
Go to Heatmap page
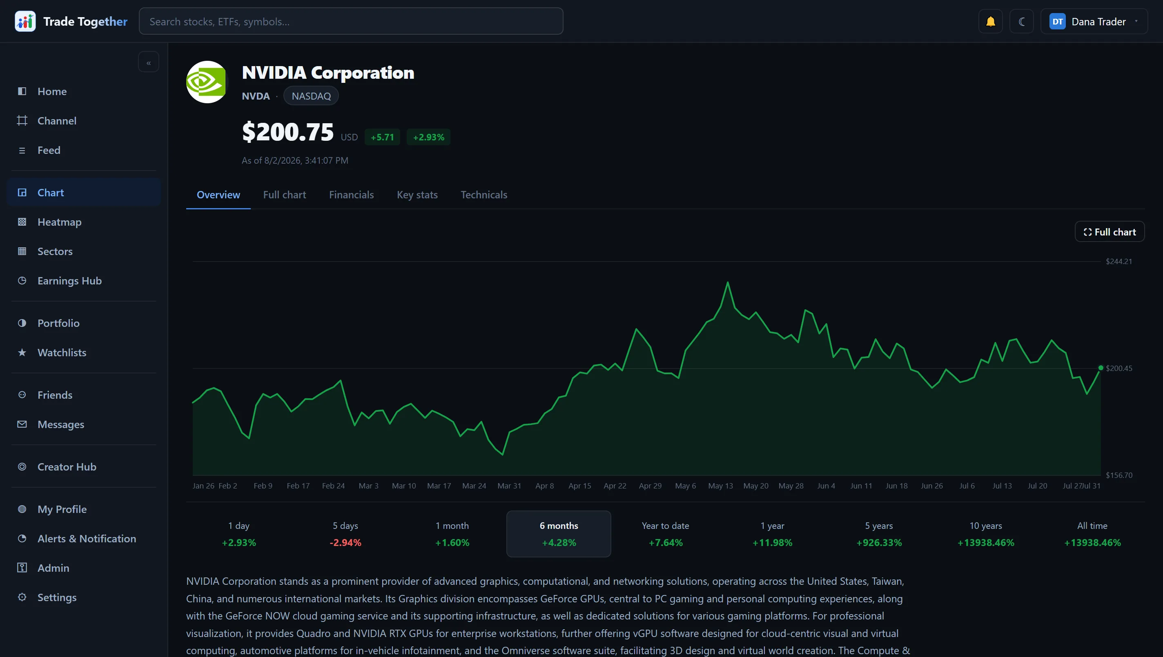click(84, 222)
